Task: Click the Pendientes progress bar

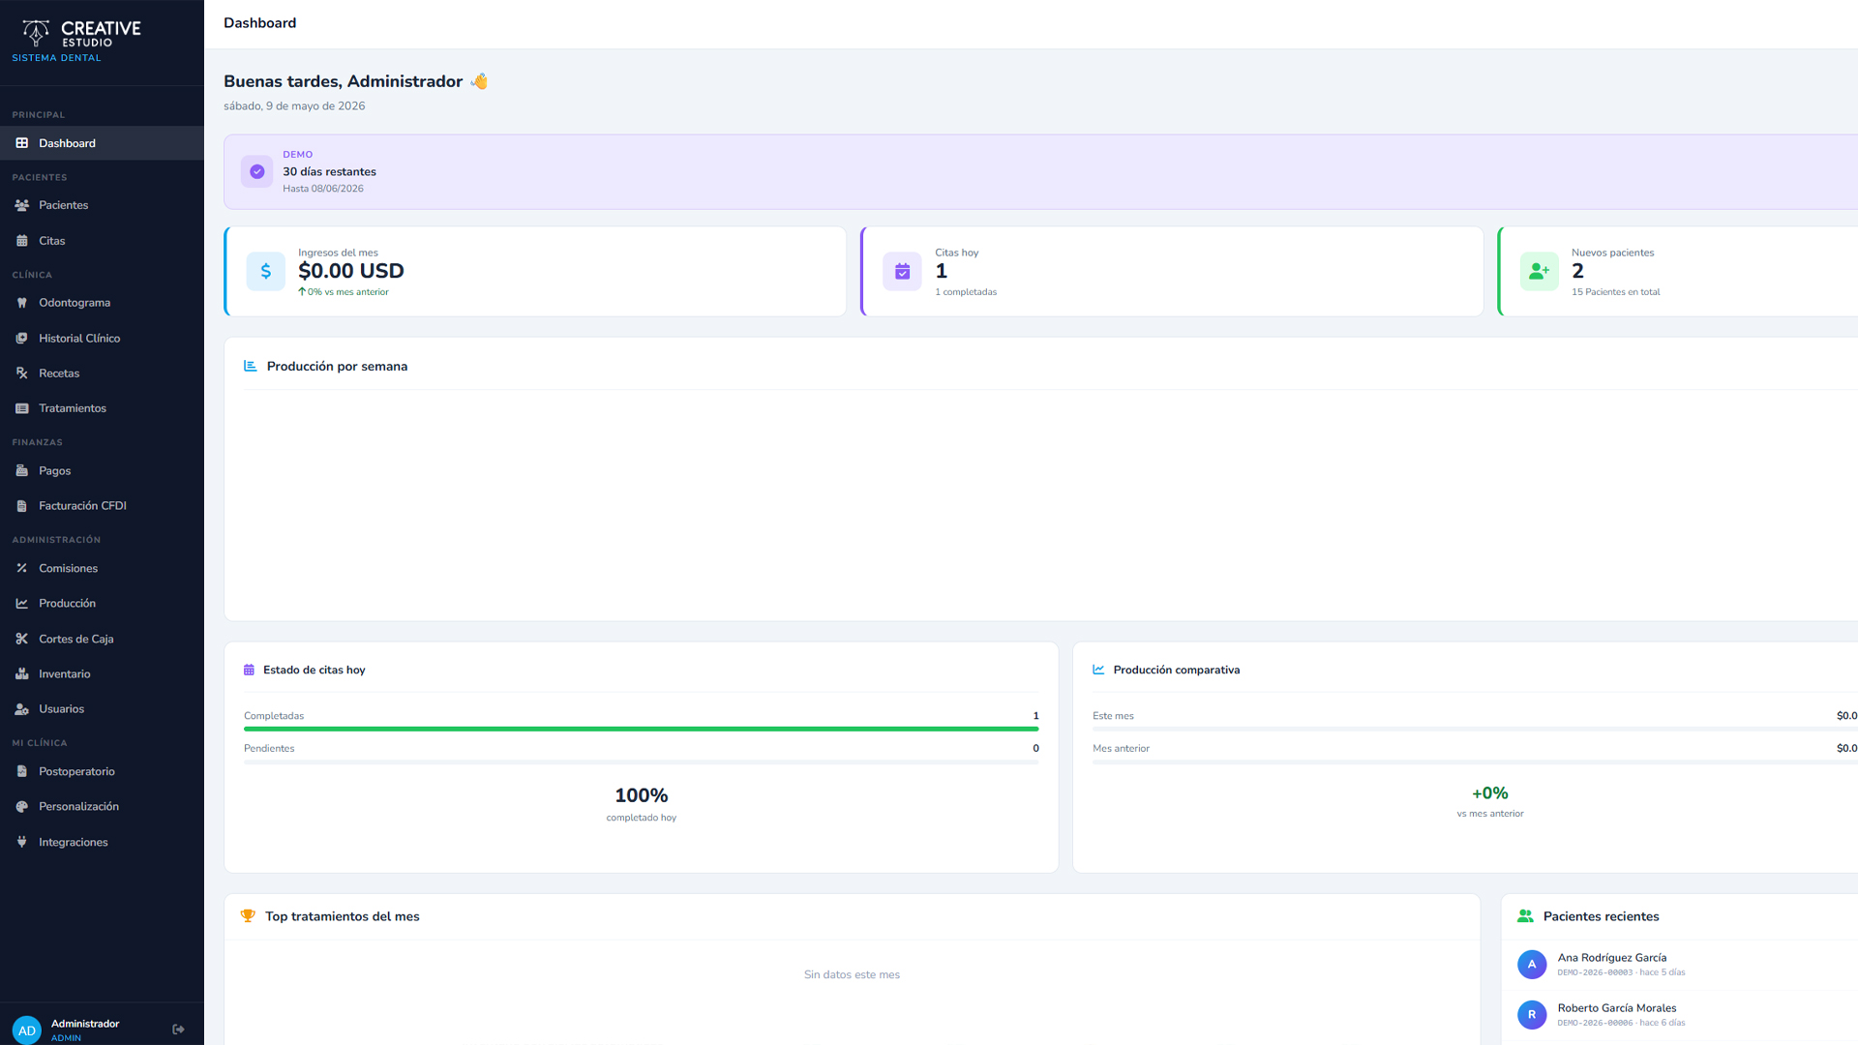Action: 641,761
